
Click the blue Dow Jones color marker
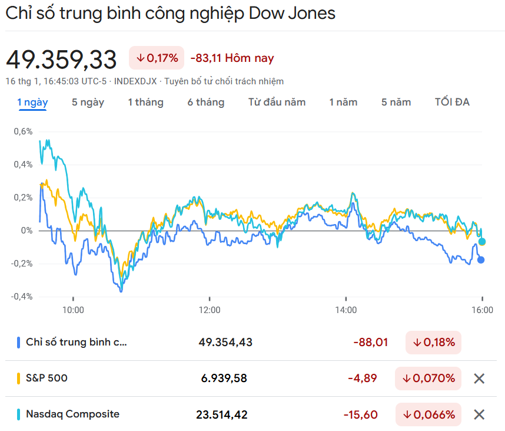point(19,342)
